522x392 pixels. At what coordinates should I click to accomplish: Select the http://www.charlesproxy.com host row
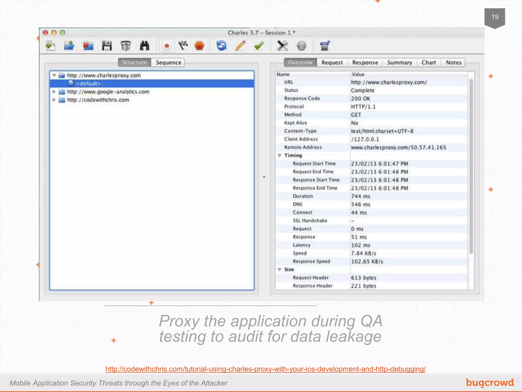pyautogui.click(x=152, y=75)
